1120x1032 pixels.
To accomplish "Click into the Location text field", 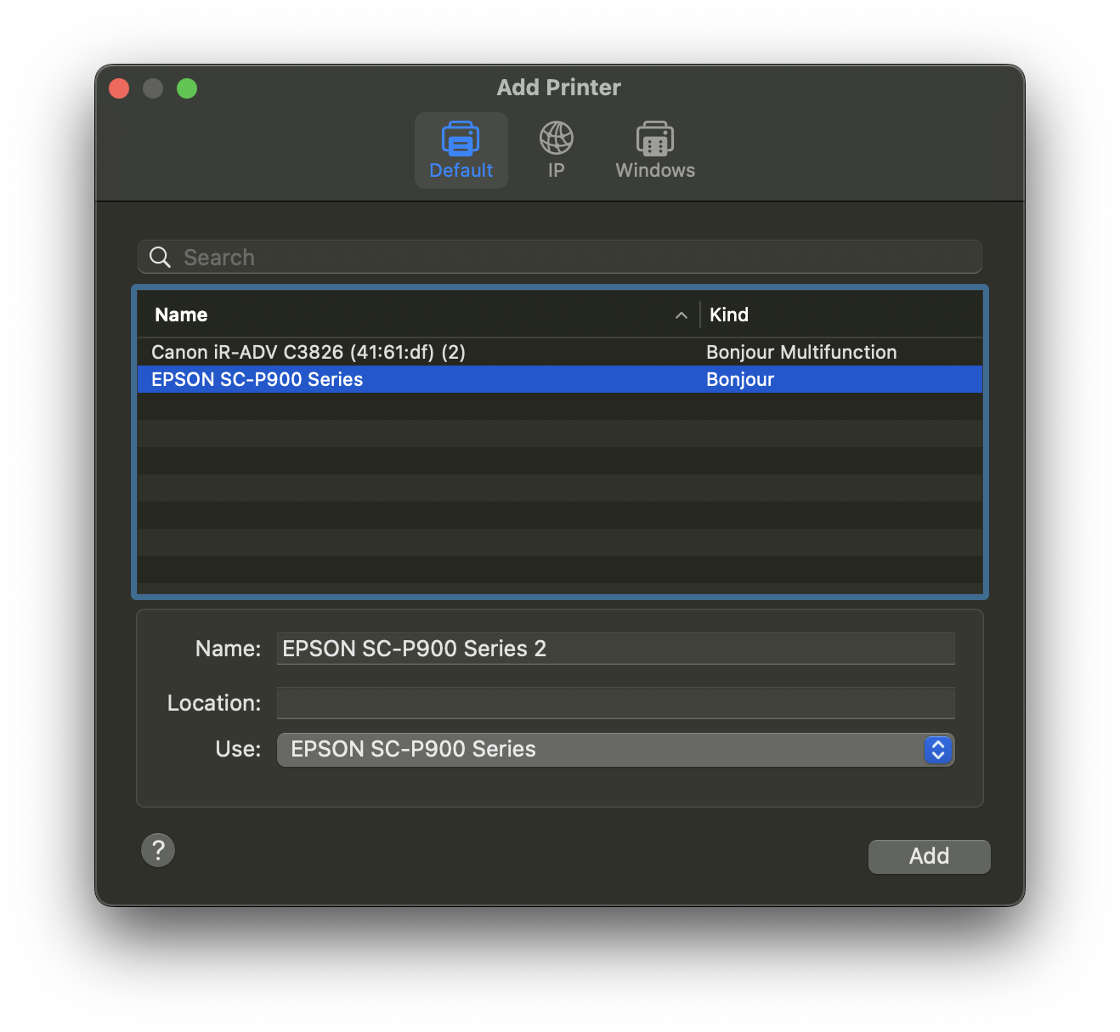I will click(x=615, y=703).
